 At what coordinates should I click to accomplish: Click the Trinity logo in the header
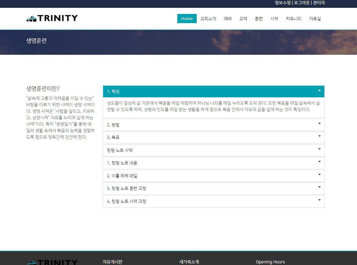[x=52, y=18]
